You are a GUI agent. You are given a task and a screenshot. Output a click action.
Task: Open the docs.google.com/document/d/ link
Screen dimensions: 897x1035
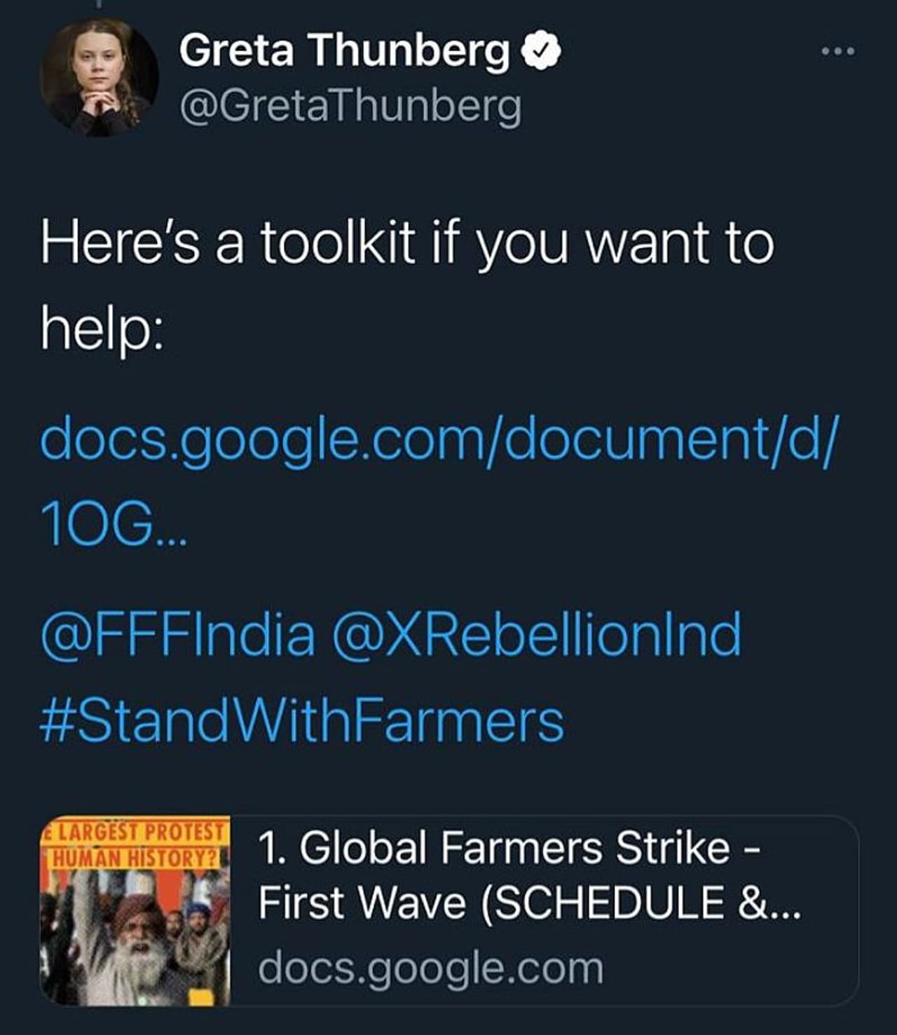[x=438, y=439]
